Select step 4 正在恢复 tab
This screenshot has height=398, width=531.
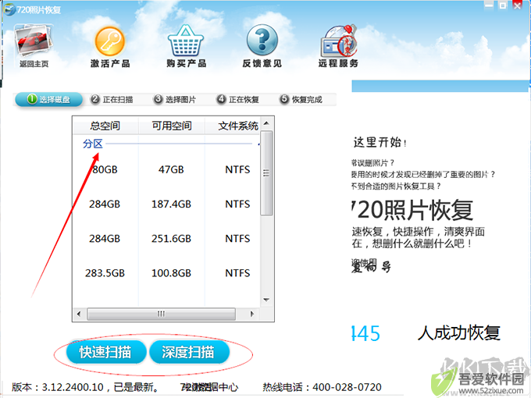pos(237,100)
